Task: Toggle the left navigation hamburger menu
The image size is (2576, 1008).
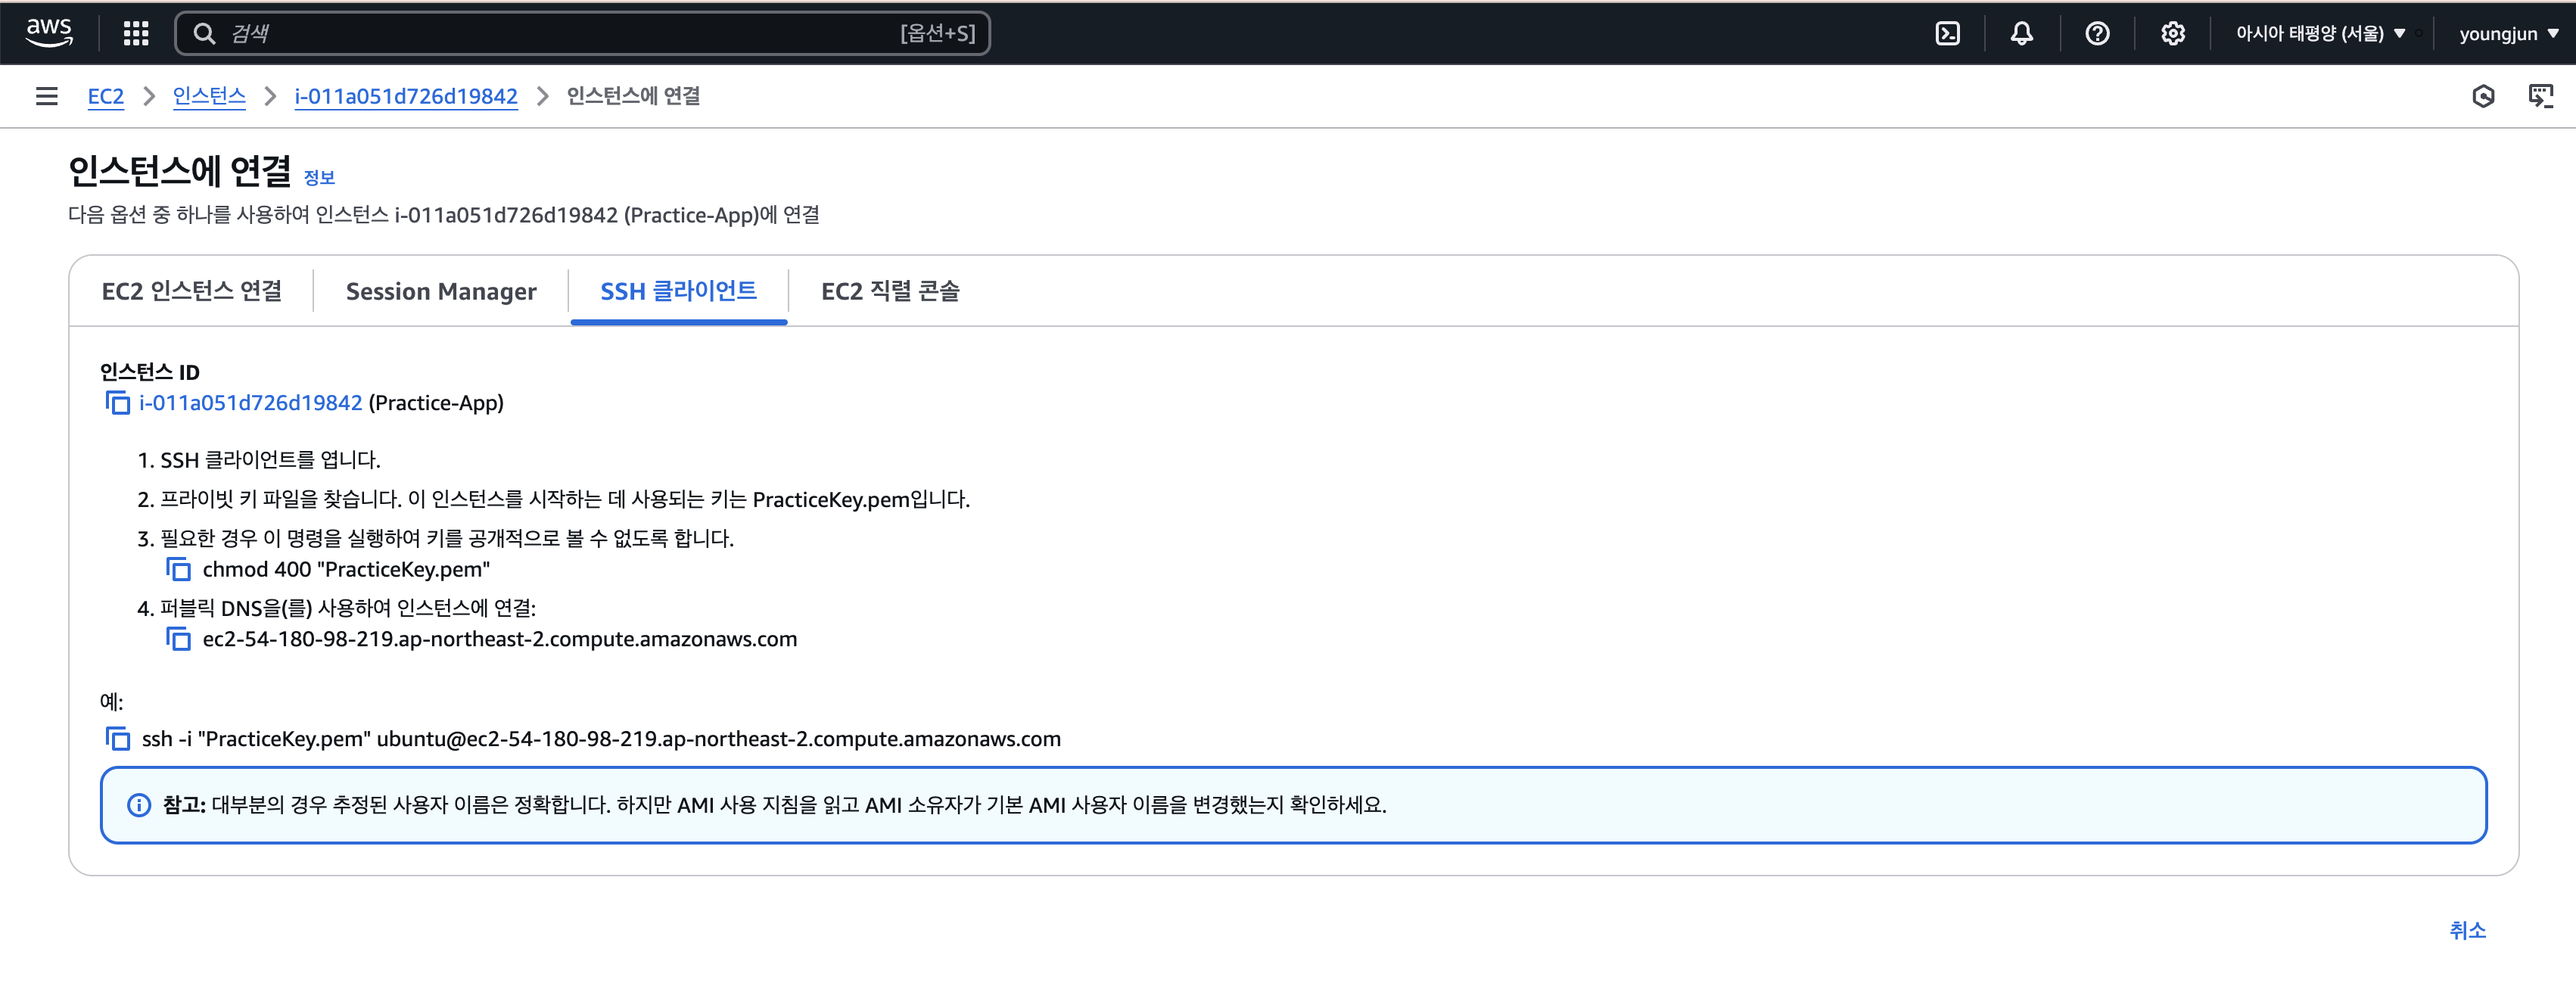Action: (46, 96)
